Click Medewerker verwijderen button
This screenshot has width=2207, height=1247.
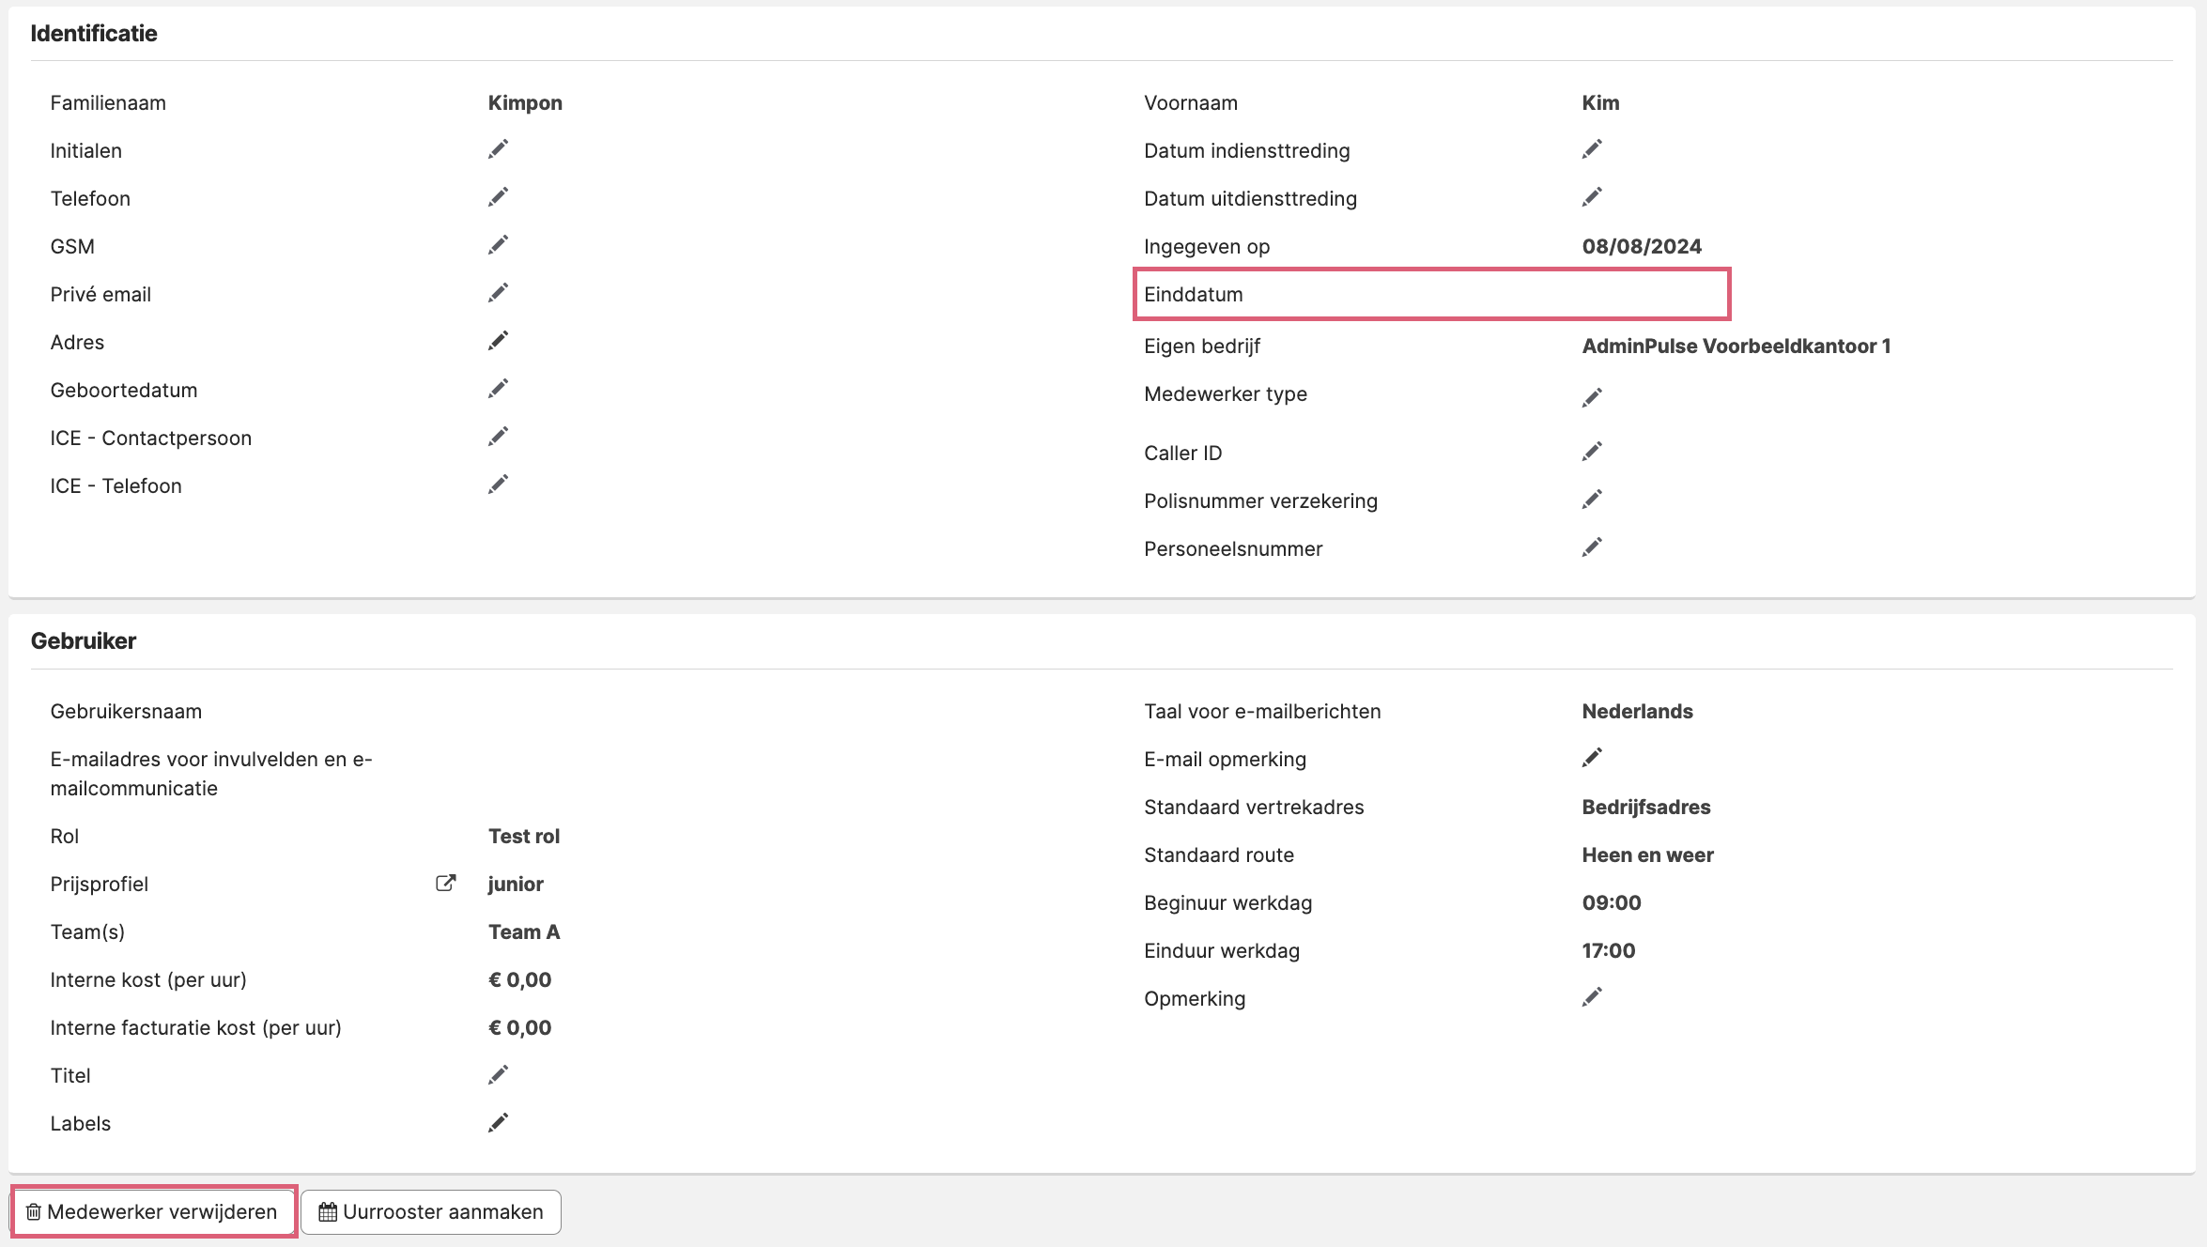click(153, 1211)
